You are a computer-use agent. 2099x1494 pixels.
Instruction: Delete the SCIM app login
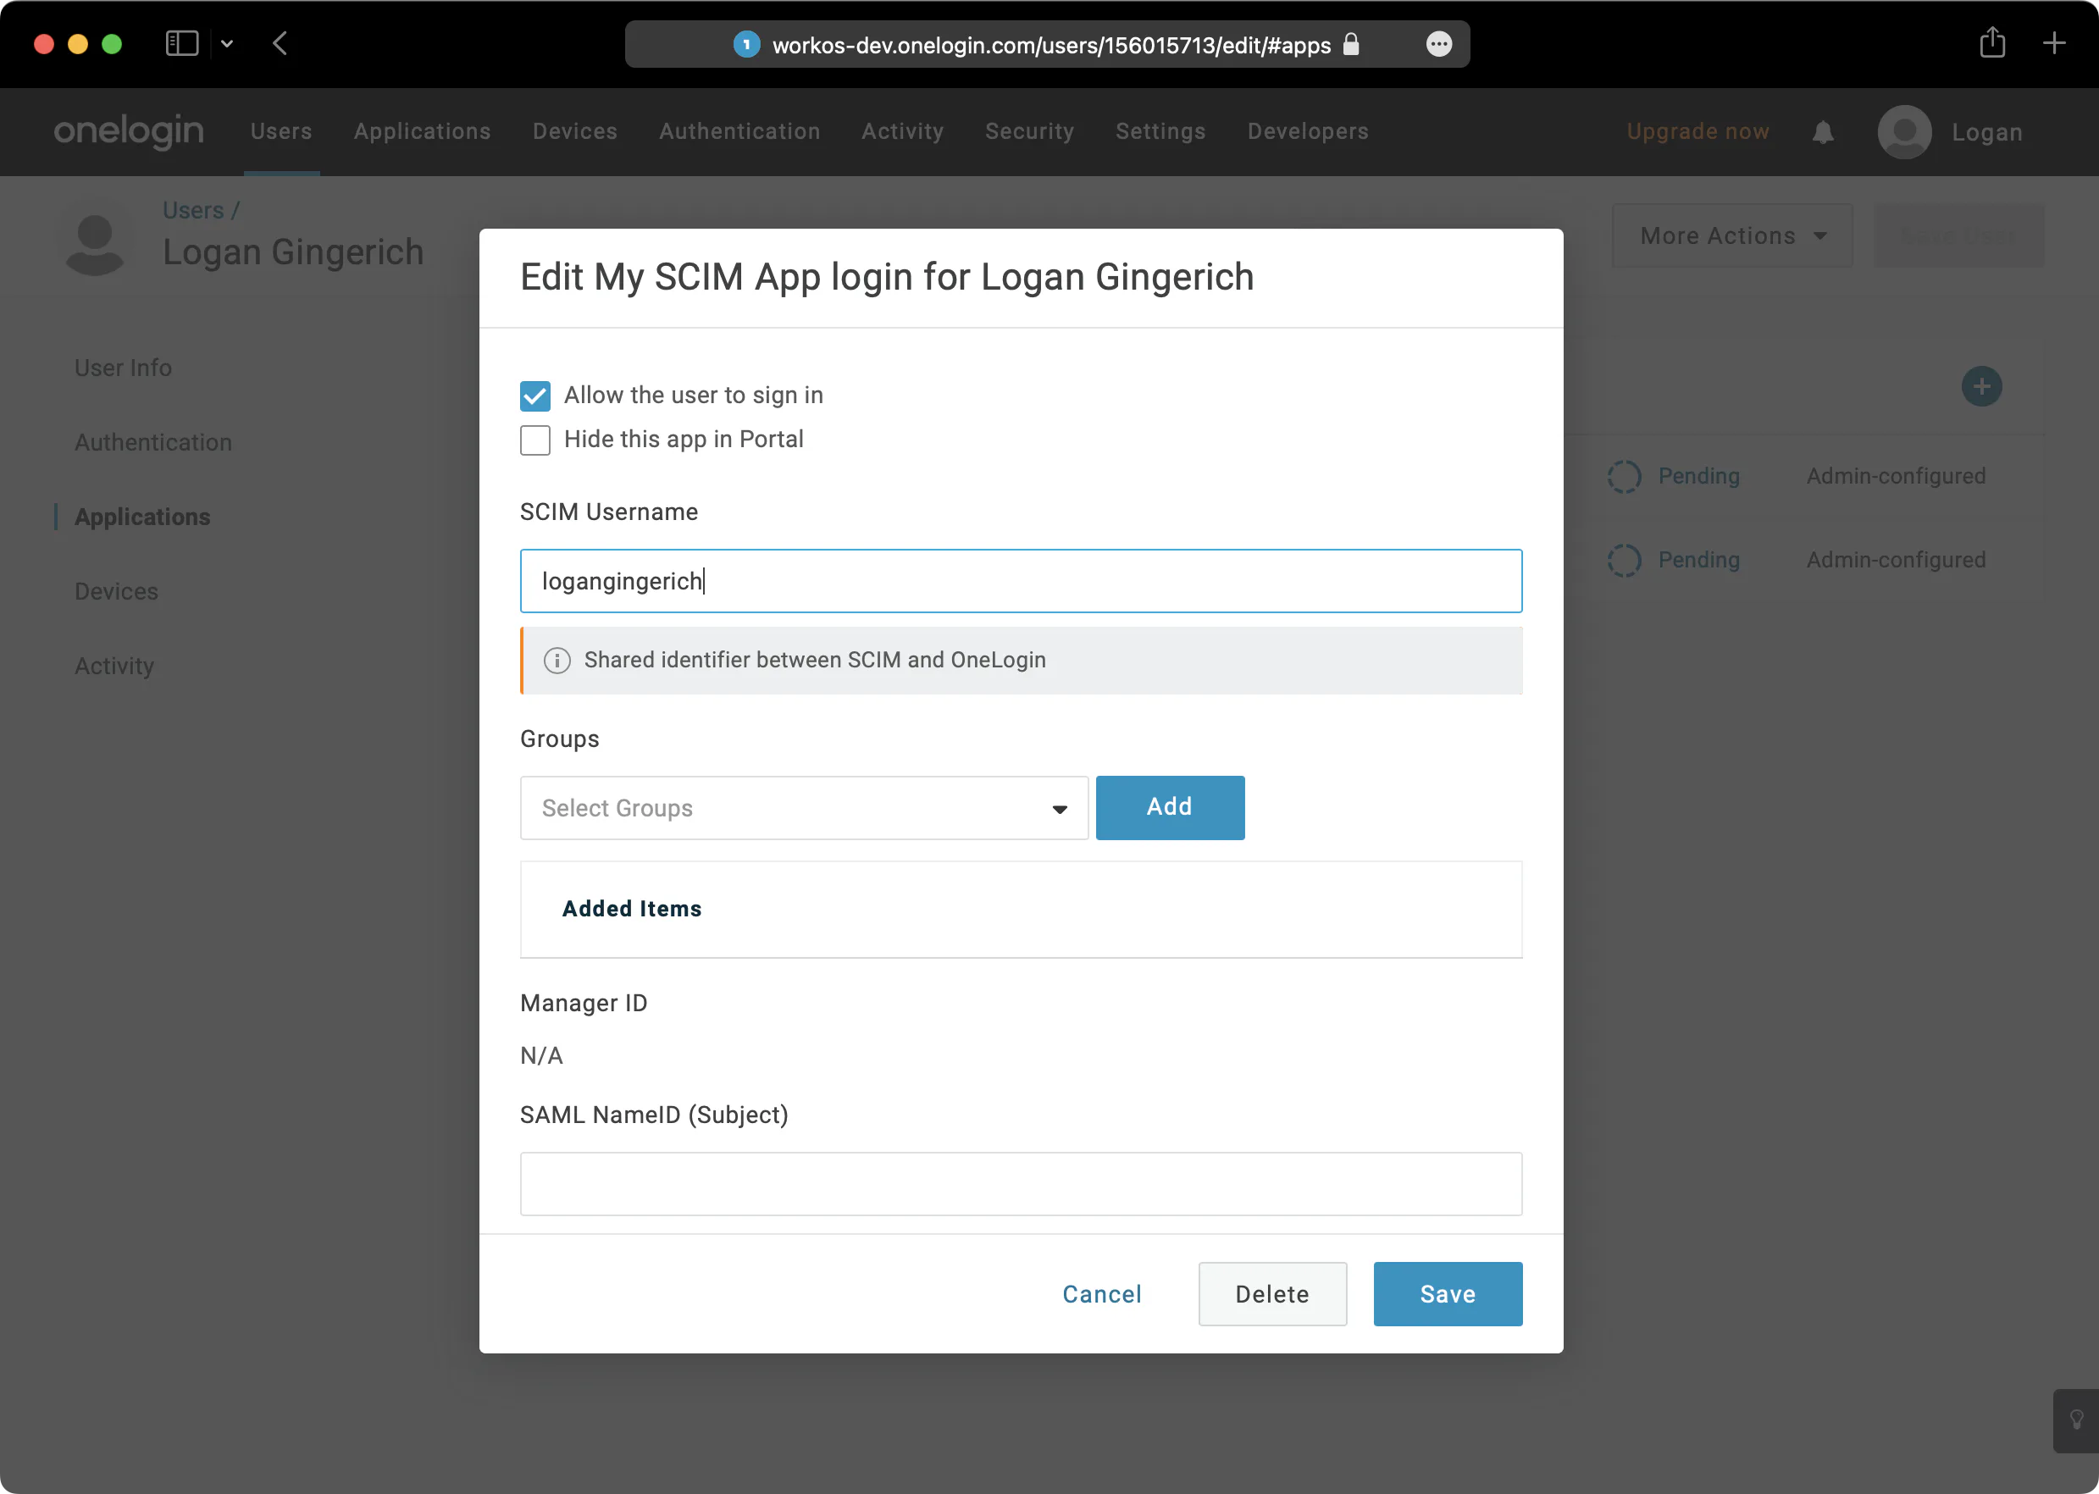tap(1272, 1293)
